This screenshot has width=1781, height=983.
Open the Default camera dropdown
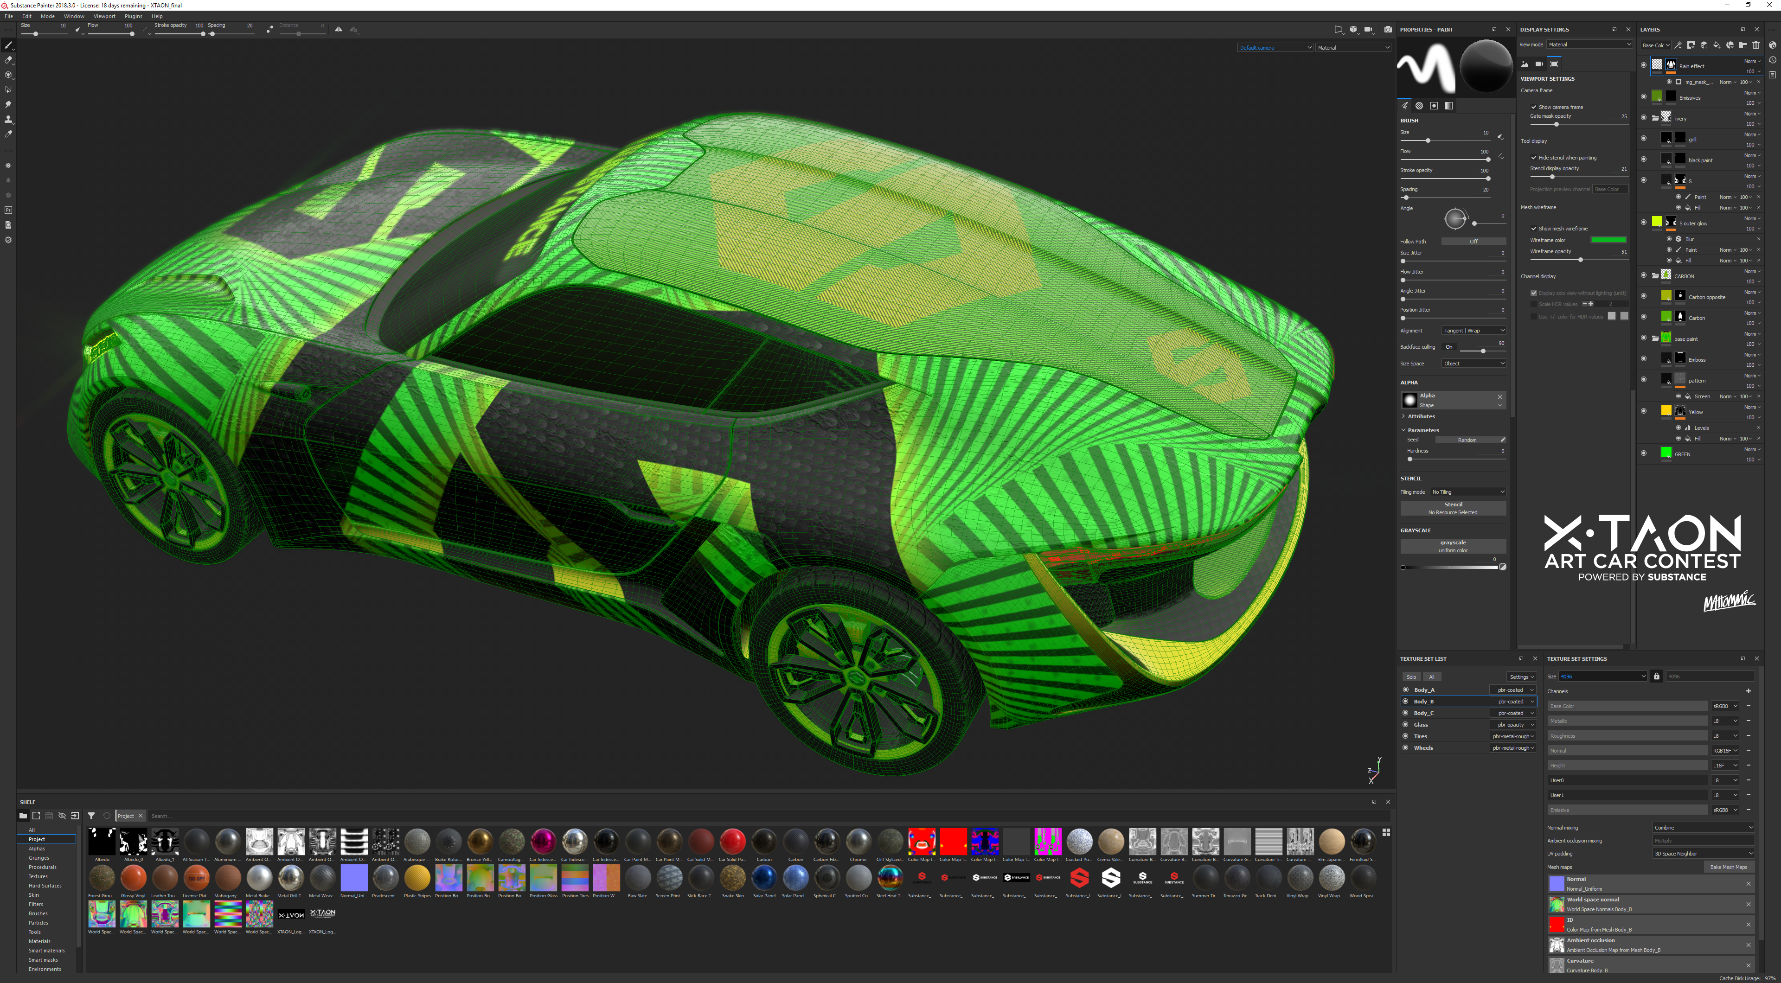coord(1275,48)
